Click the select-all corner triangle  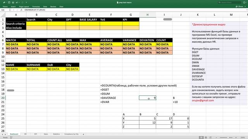click(x=3, y=15)
